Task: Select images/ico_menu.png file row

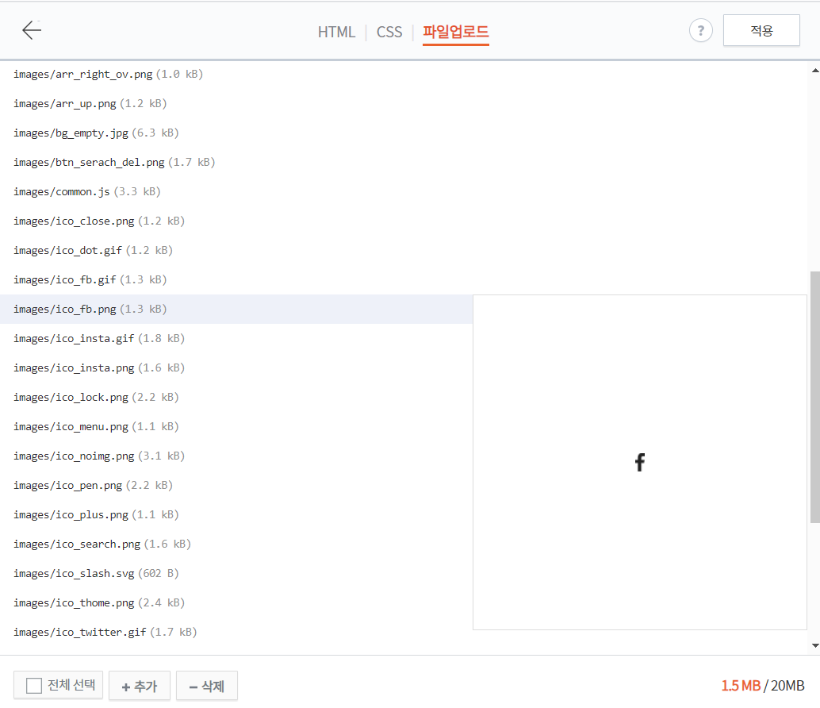Action: pos(236,426)
